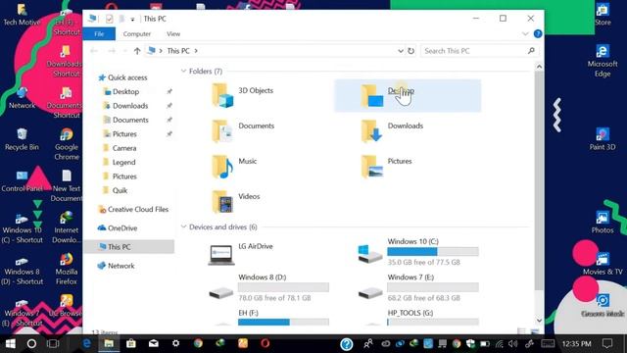Image resolution: width=627 pixels, height=353 pixels.
Task: Select Quik folder in navigation pane
Action: [116, 190]
